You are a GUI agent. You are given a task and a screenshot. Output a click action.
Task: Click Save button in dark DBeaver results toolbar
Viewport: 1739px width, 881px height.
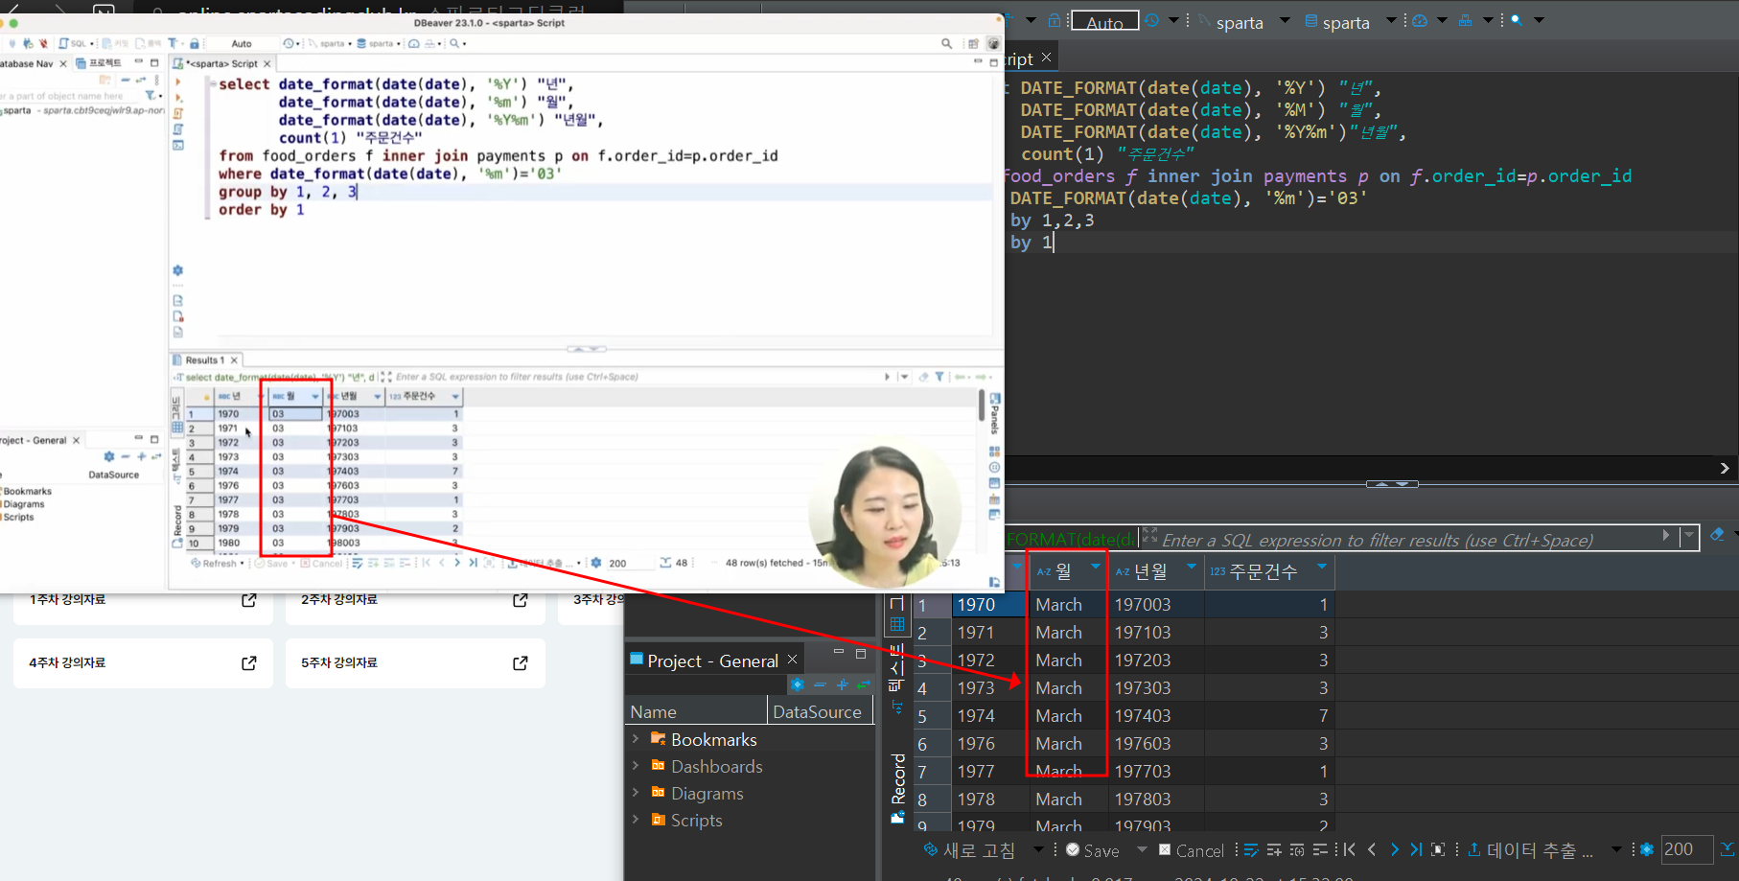pyautogui.click(x=1093, y=850)
